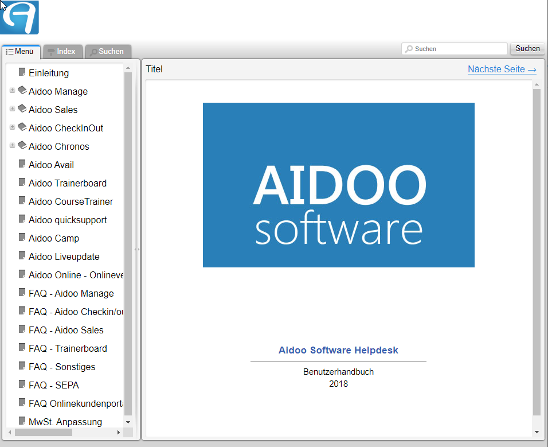The image size is (548, 447).
Task: Open the FAQ - Aidoo Manage topic
Action: (71, 293)
